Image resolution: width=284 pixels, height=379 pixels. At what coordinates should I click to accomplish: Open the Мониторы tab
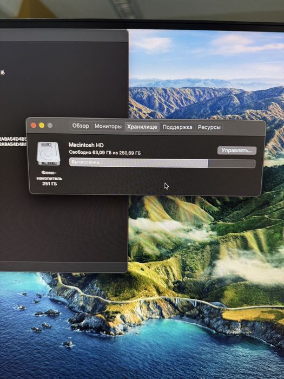click(x=108, y=126)
